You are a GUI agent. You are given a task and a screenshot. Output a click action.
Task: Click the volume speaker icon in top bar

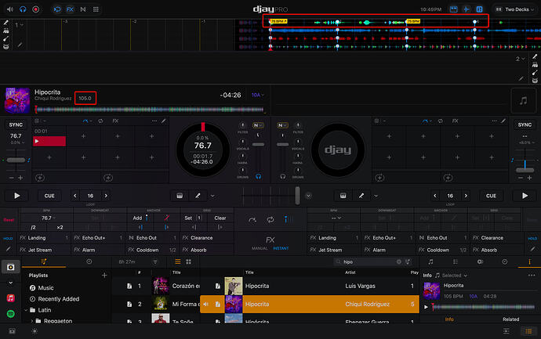10,9
